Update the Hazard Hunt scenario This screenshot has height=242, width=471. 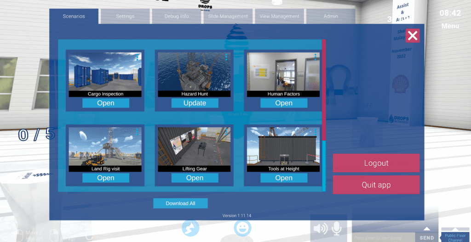195,103
